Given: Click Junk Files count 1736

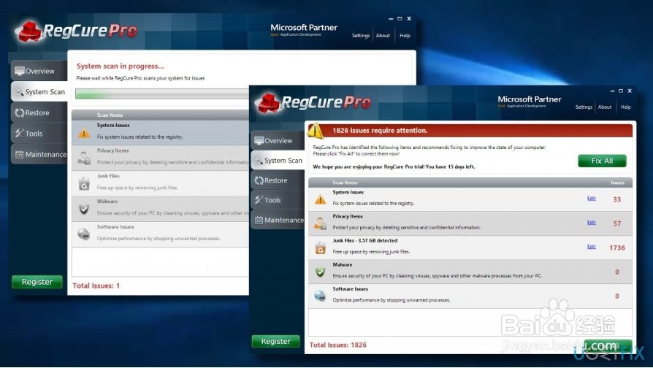Looking at the screenshot, I should 616,248.
